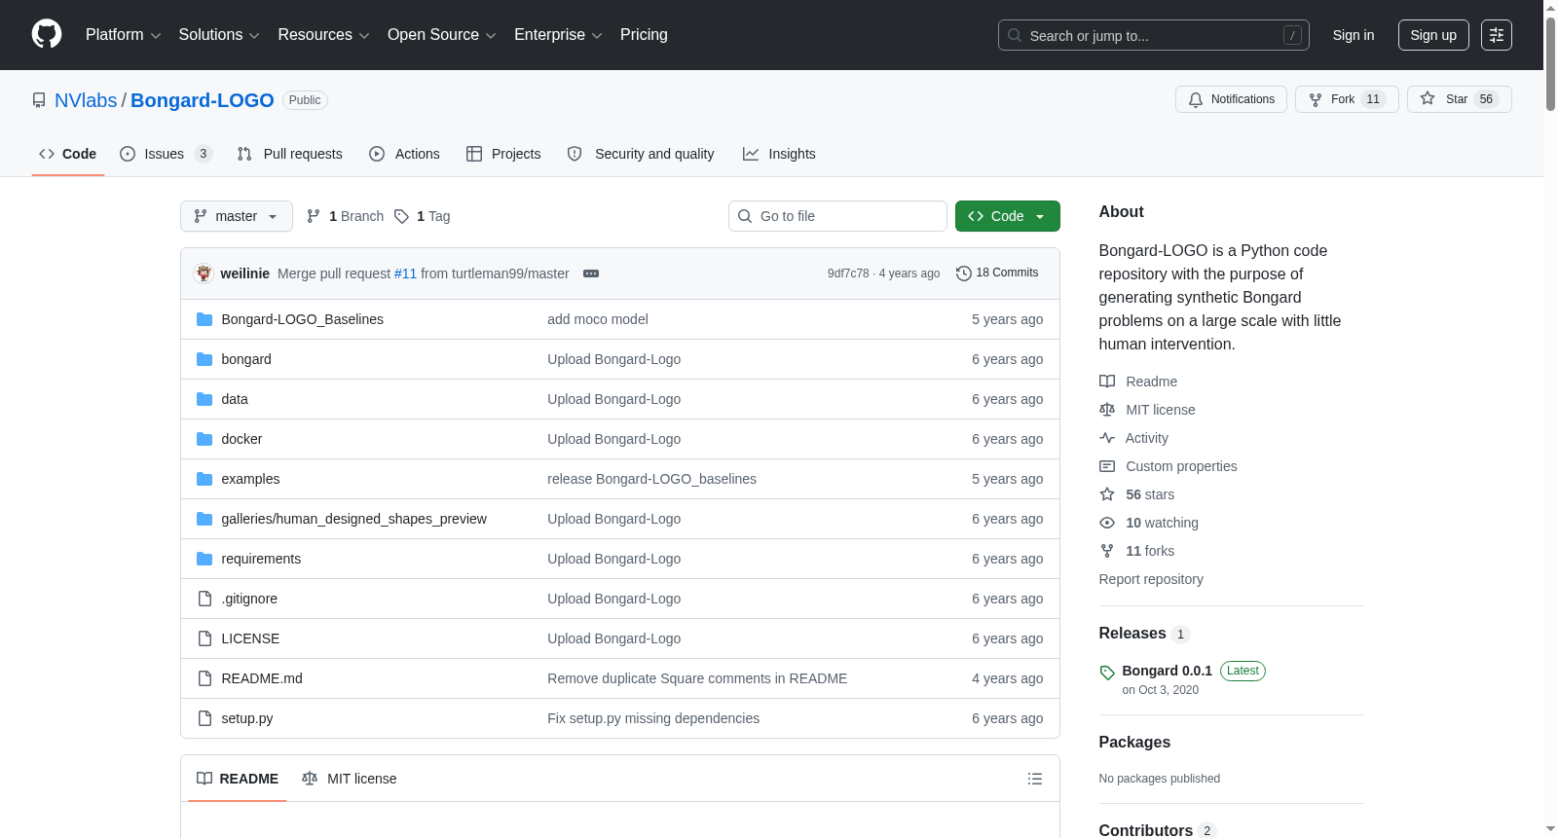Select the README tab
This screenshot has width=1558, height=838.
(x=238, y=779)
